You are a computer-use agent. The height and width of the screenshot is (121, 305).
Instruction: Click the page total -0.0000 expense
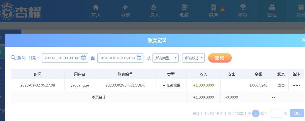(x=232, y=97)
